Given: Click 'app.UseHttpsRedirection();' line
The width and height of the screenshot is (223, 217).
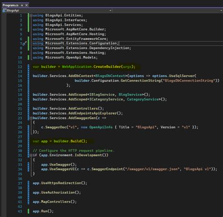Looking at the screenshot, I should [x=60, y=183].
